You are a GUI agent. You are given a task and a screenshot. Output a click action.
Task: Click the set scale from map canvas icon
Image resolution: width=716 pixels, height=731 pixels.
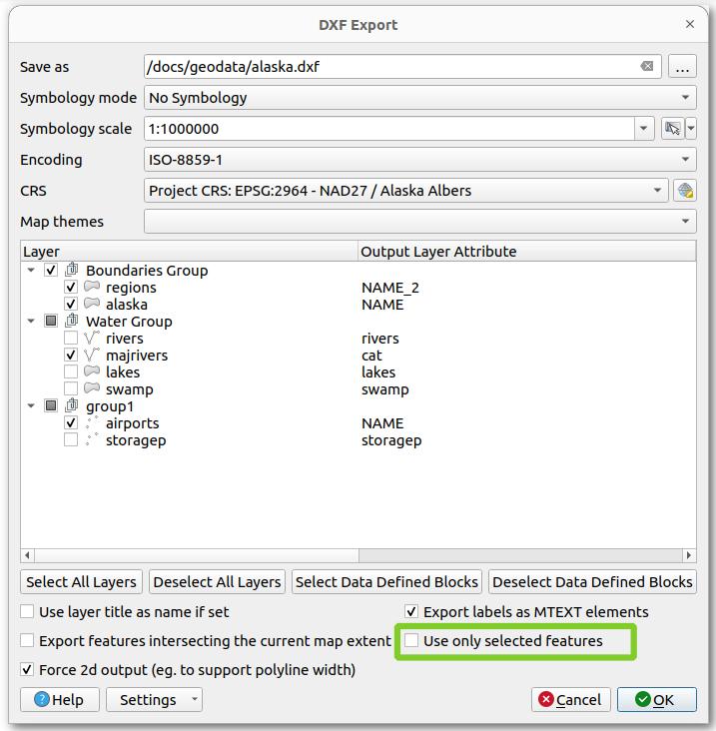[672, 129]
